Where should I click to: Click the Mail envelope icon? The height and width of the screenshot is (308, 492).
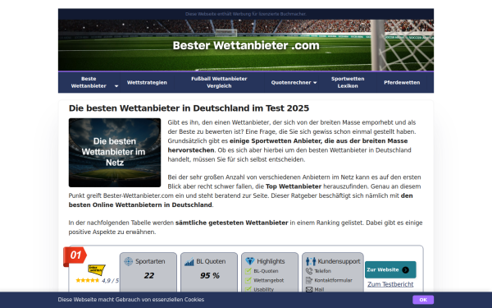(309, 289)
